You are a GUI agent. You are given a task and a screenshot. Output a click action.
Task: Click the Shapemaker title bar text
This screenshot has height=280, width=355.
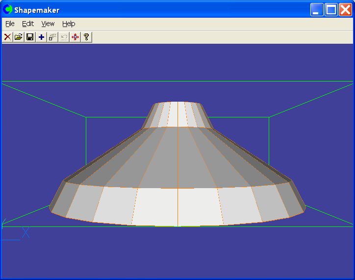pos(37,10)
